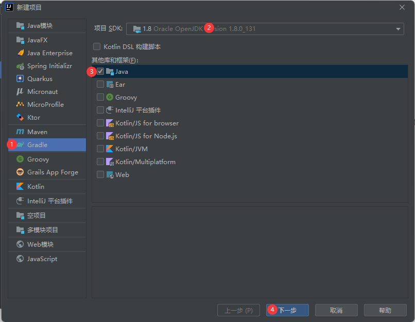Click the Kotlin/Multiplatform label text

[x=145, y=162]
